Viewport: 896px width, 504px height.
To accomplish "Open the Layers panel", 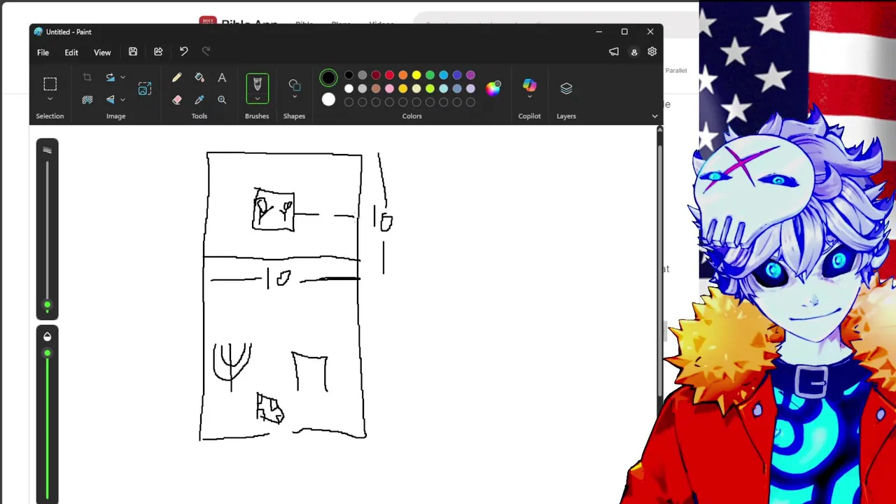I will coord(566,88).
